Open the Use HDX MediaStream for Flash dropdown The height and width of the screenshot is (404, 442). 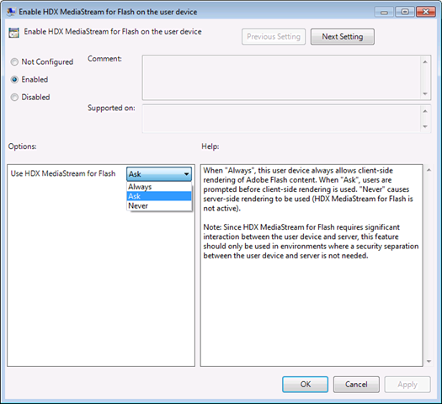159,174
